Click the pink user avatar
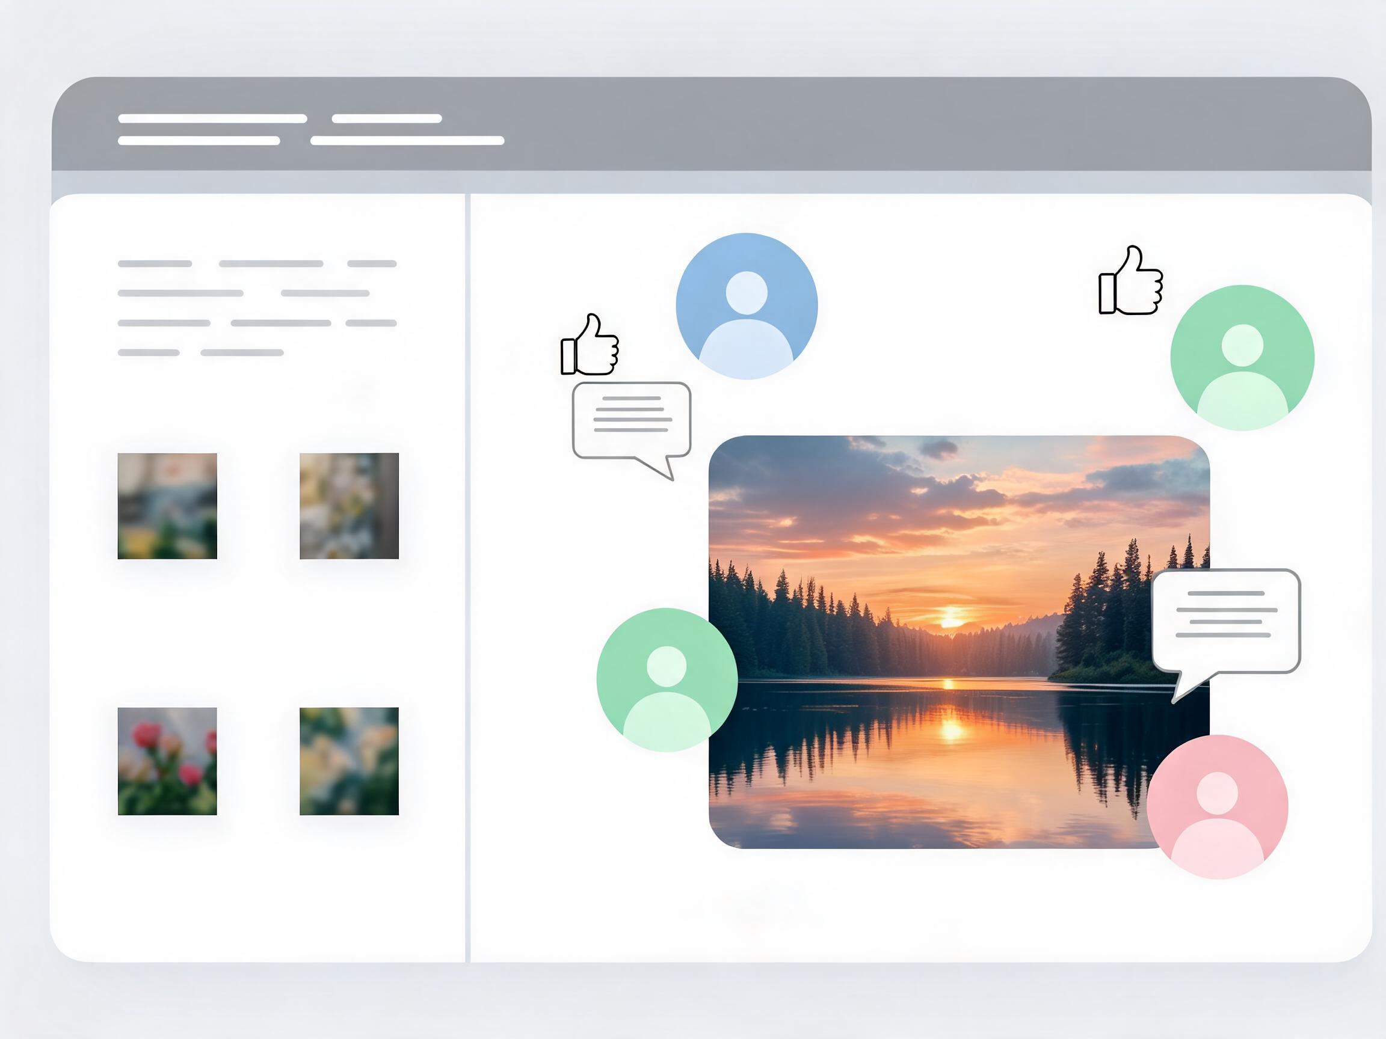1386x1039 pixels. pos(1217,807)
